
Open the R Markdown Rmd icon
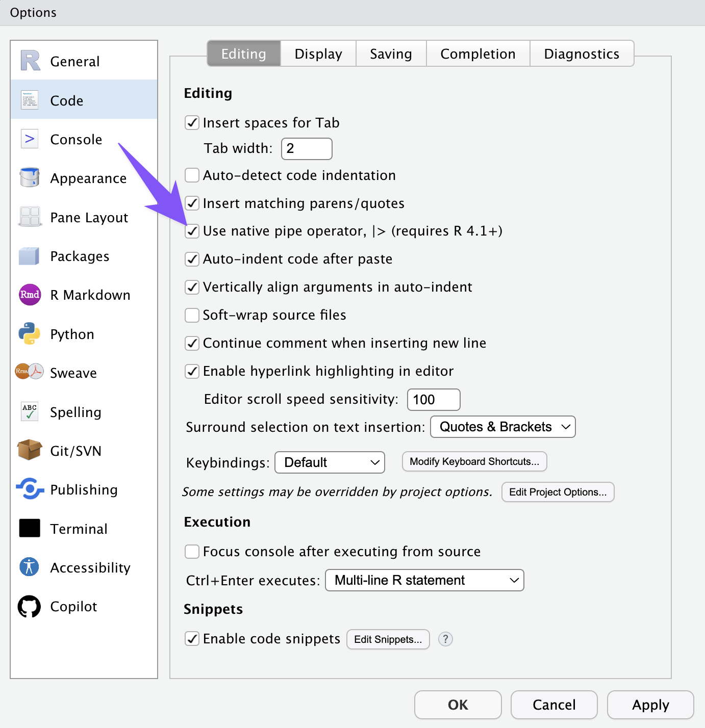(30, 295)
